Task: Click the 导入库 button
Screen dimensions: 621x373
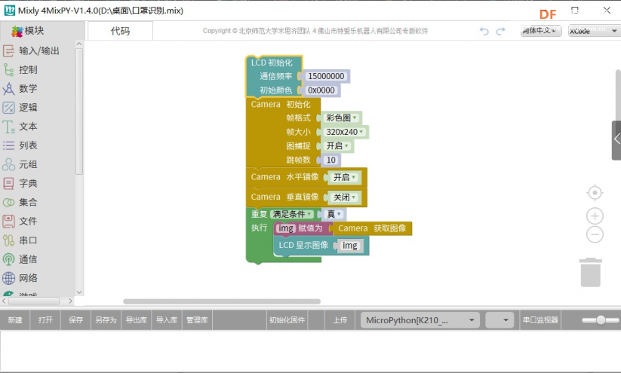Action: (x=166, y=320)
